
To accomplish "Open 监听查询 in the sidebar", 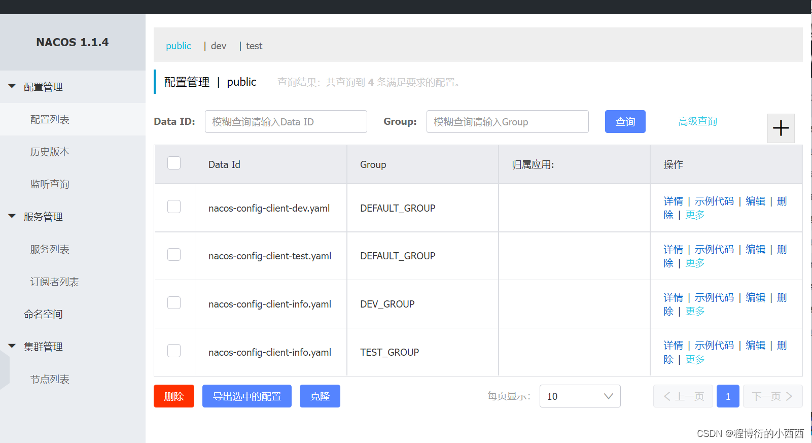I will (x=50, y=184).
